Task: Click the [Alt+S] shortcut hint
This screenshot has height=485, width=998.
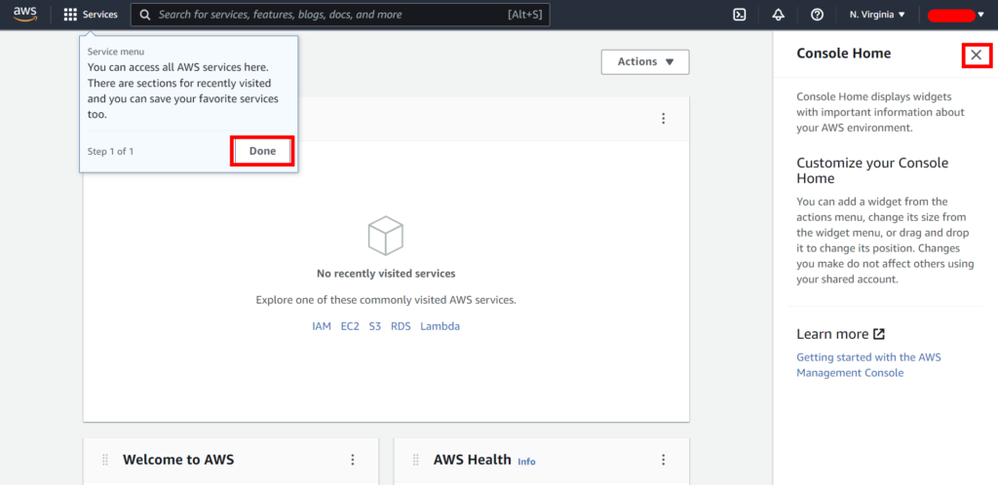Action: (525, 15)
